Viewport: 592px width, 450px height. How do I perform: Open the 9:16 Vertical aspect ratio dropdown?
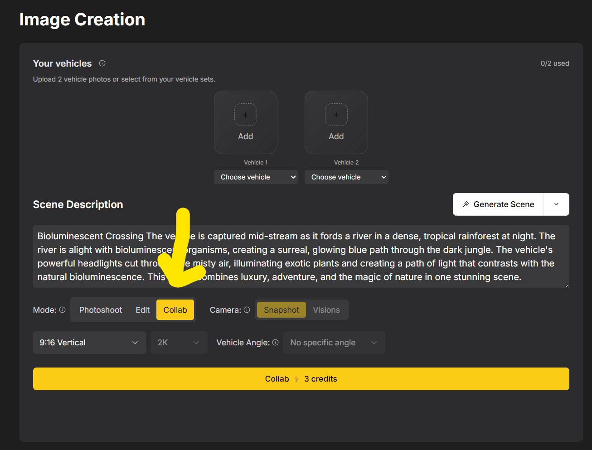click(x=89, y=343)
